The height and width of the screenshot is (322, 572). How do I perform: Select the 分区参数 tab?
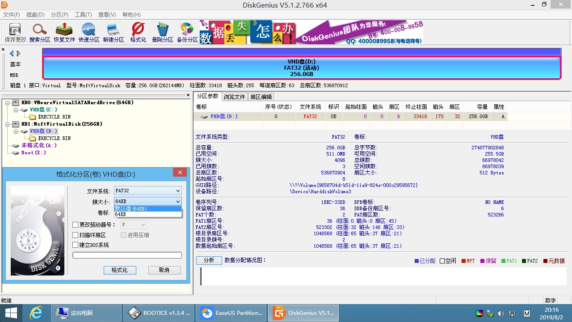[208, 96]
